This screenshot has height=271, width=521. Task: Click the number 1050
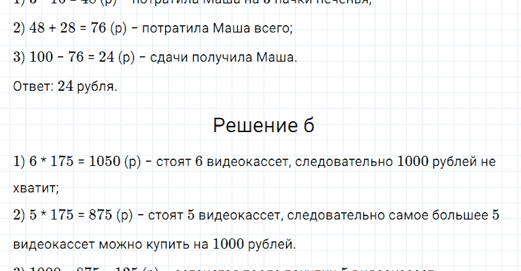pyautogui.click(x=96, y=163)
